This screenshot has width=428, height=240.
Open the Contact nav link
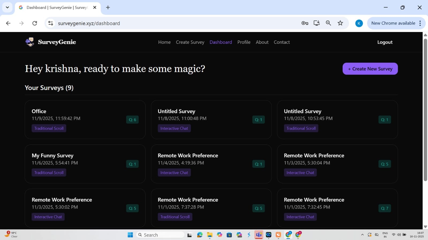click(x=282, y=42)
